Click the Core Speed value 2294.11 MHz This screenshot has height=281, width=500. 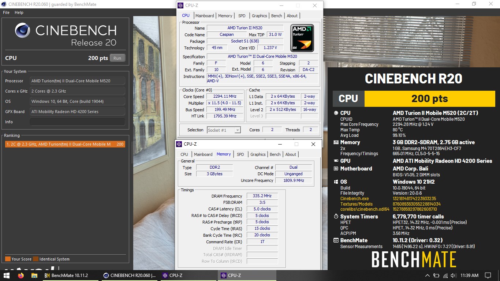[x=225, y=97]
